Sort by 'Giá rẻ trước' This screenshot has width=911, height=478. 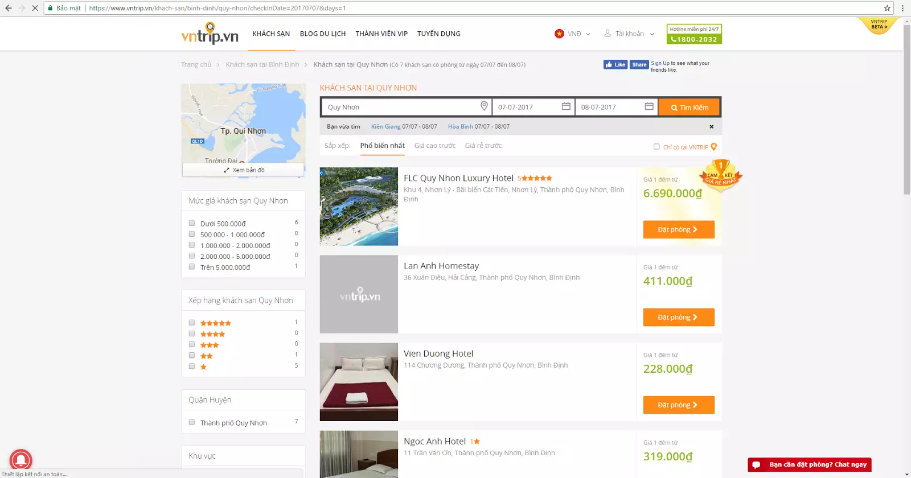coord(483,146)
